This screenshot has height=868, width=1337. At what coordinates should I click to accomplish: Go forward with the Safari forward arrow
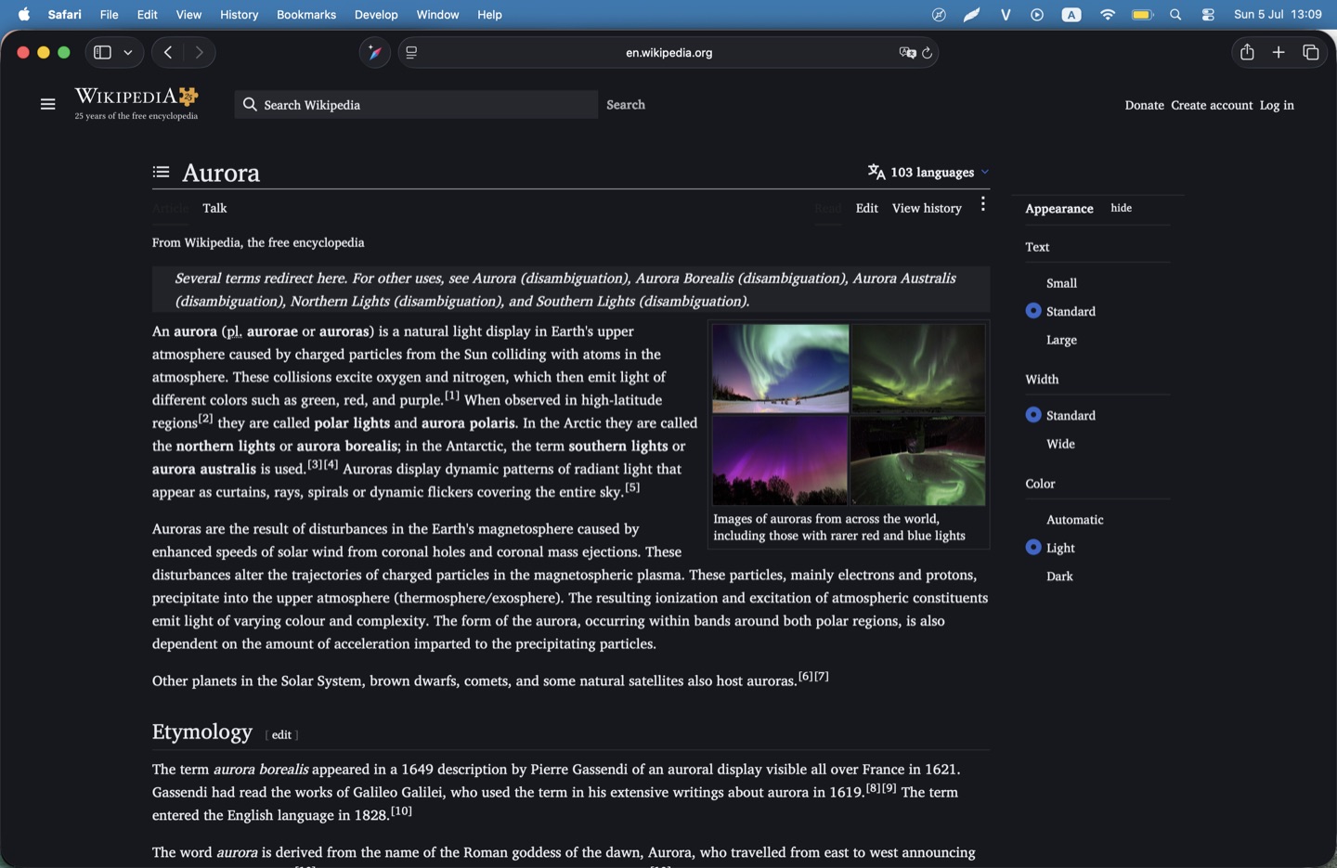point(199,53)
